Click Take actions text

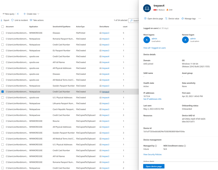pos(38,20)
